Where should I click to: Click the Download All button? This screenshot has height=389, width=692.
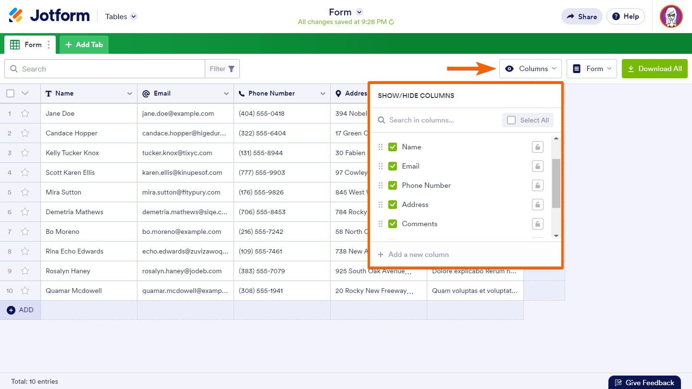(655, 69)
